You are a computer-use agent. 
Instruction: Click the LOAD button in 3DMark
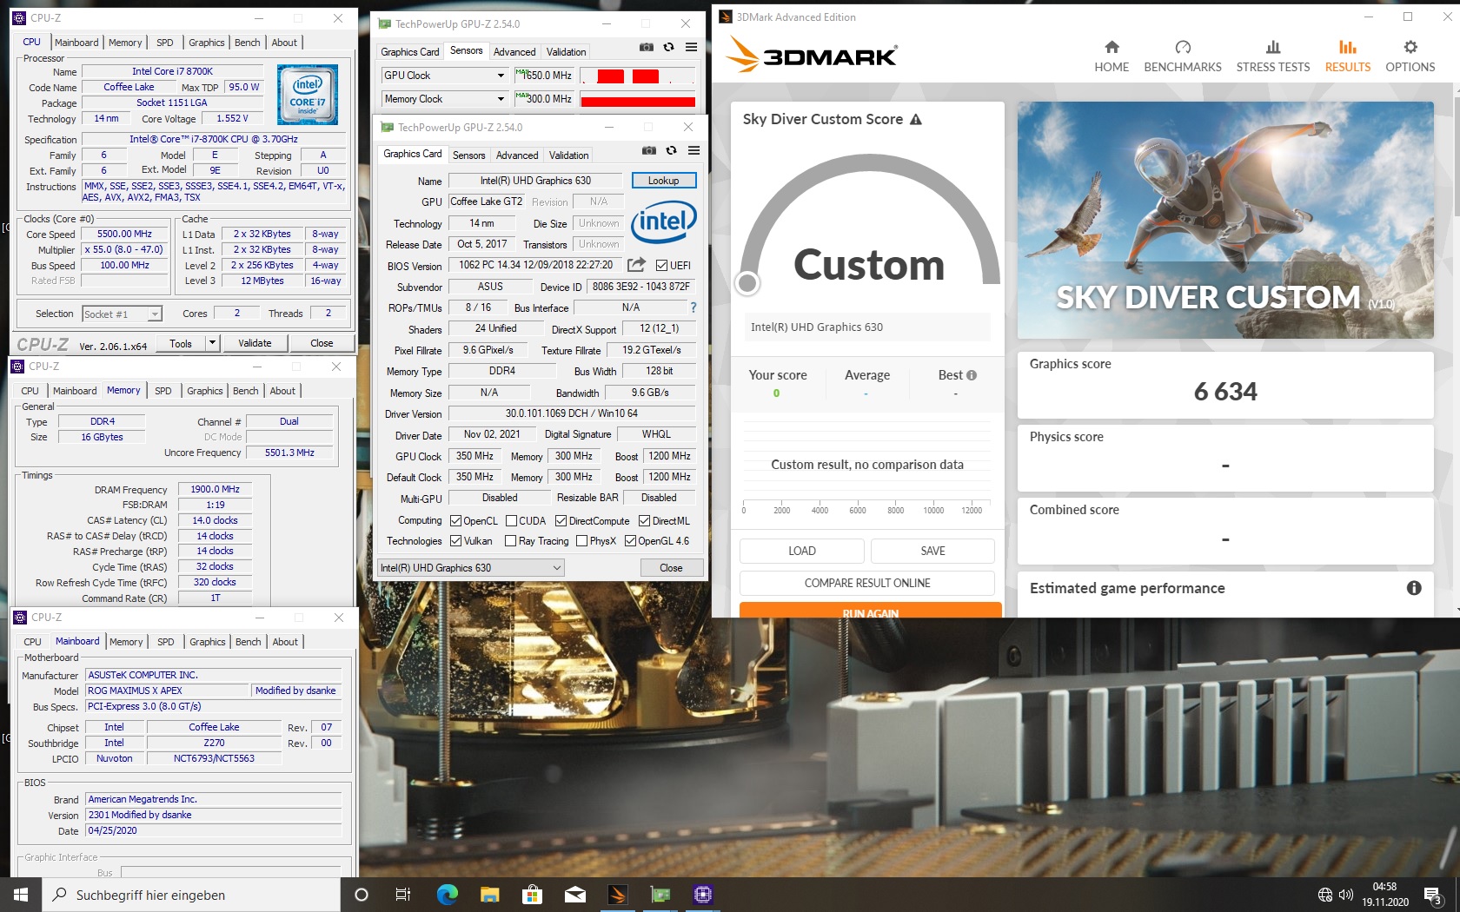point(801,551)
